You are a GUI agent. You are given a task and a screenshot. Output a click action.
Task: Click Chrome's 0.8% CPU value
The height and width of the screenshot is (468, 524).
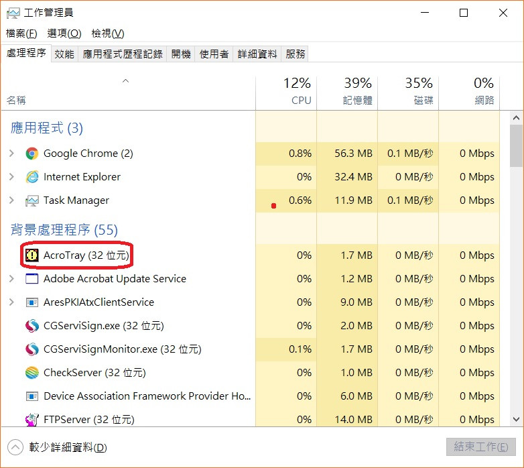pyautogui.click(x=300, y=154)
